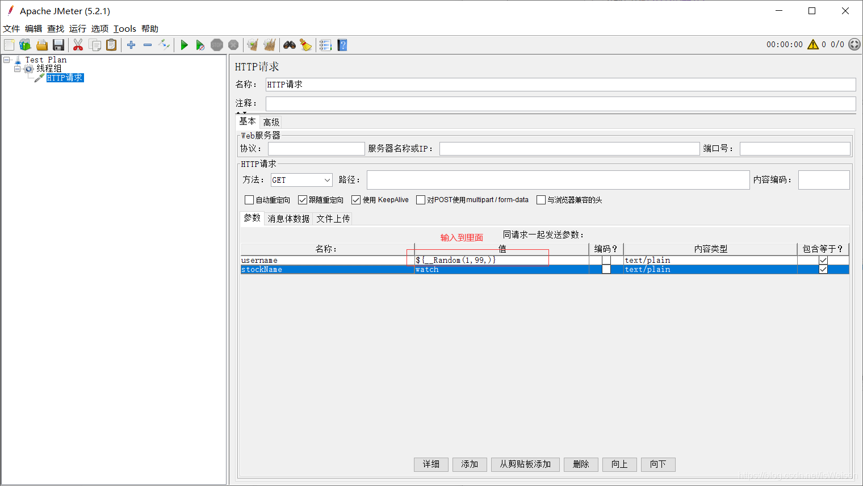Click the 向下 button
This screenshot has width=863, height=486.
[658, 464]
